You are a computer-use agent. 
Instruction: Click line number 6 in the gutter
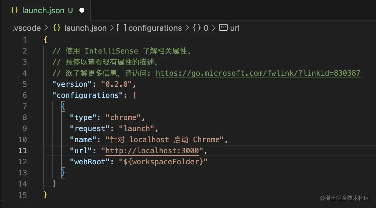click(25, 95)
